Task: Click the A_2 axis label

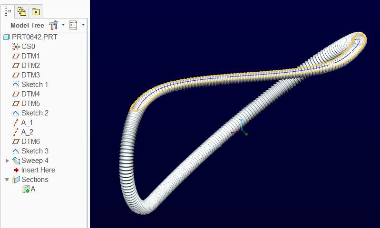Action: [27, 132]
